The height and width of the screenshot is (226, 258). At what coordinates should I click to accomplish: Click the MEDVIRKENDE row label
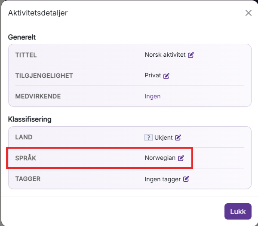pyautogui.click(x=38, y=96)
